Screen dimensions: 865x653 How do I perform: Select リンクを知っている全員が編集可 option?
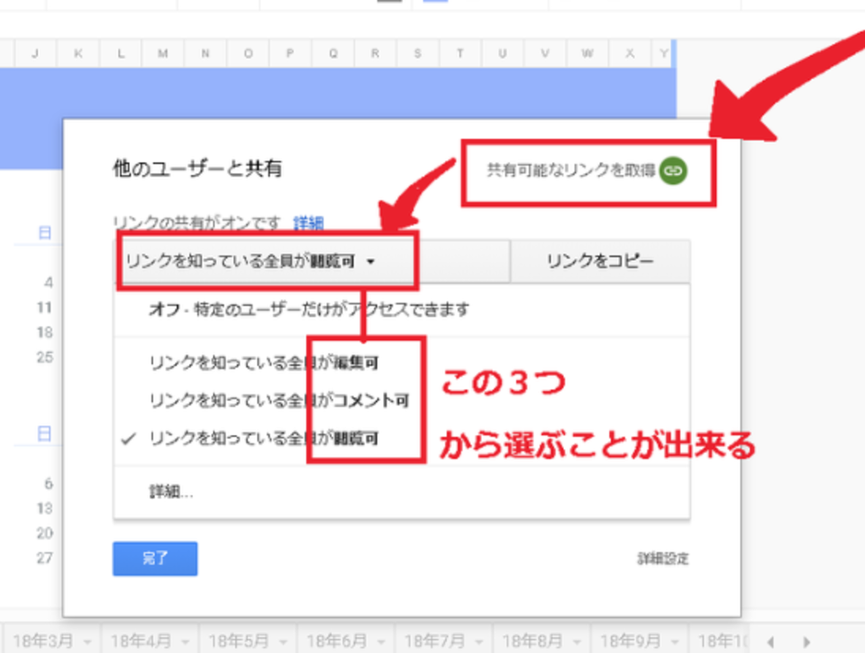click(x=402, y=363)
